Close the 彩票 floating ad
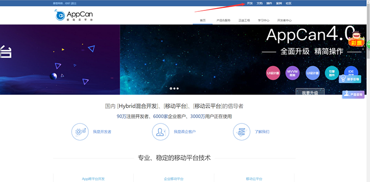Screen dimensions: 370x182 click(363, 49)
